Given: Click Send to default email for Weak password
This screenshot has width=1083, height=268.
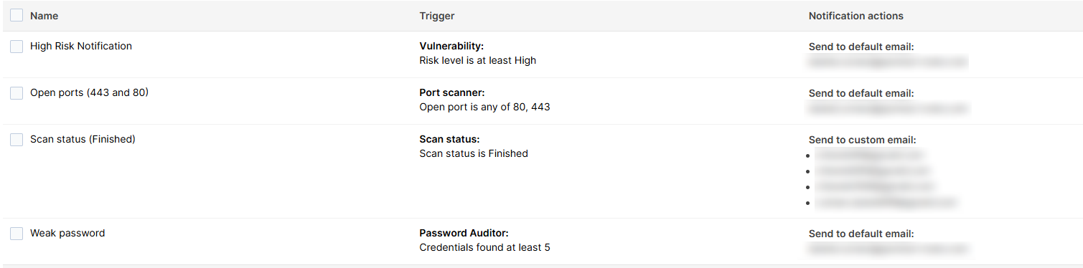Looking at the screenshot, I should 861,234.
